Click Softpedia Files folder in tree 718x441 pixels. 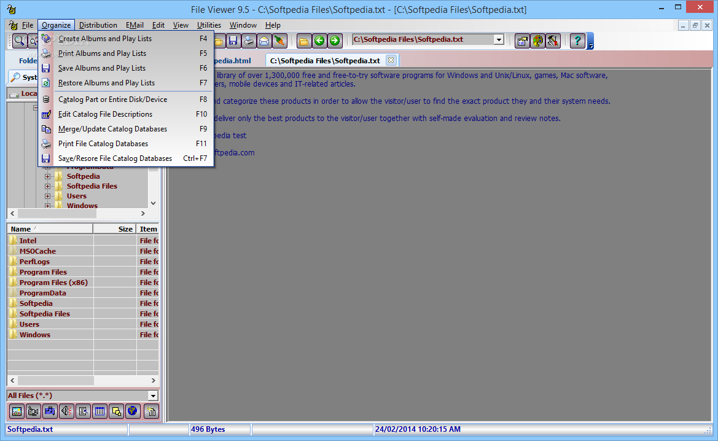coord(92,186)
